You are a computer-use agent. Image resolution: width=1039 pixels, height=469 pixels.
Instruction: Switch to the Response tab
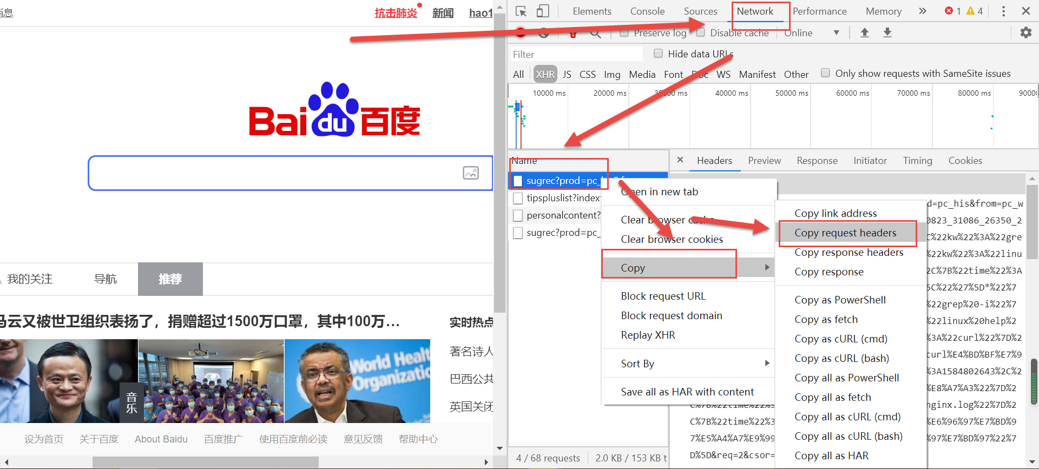[x=817, y=161]
